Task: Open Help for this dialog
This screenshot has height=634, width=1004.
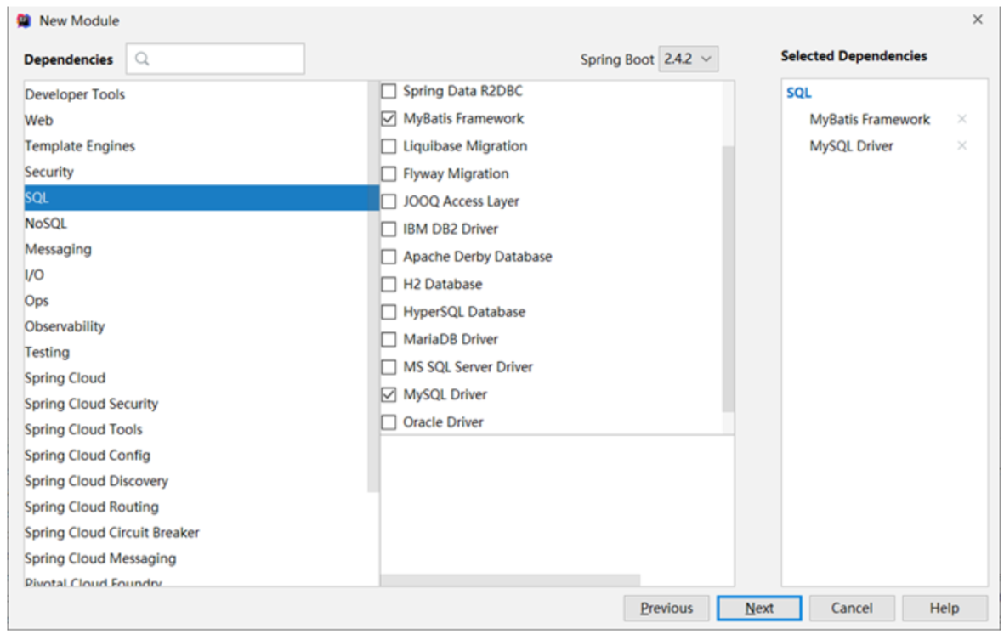Action: coord(944,608)
